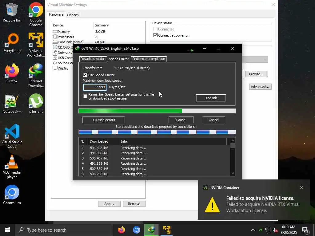Image resolution: width=315 pixels, height=236 pixels.
Task: Click the Device column header
Action: coord(72,25)
